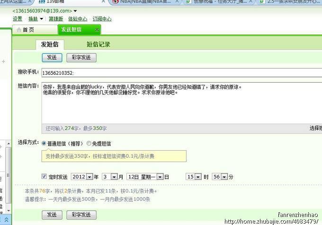
Task: Open the hour dropdown showing 15
Action: click(x=198, y=177)
